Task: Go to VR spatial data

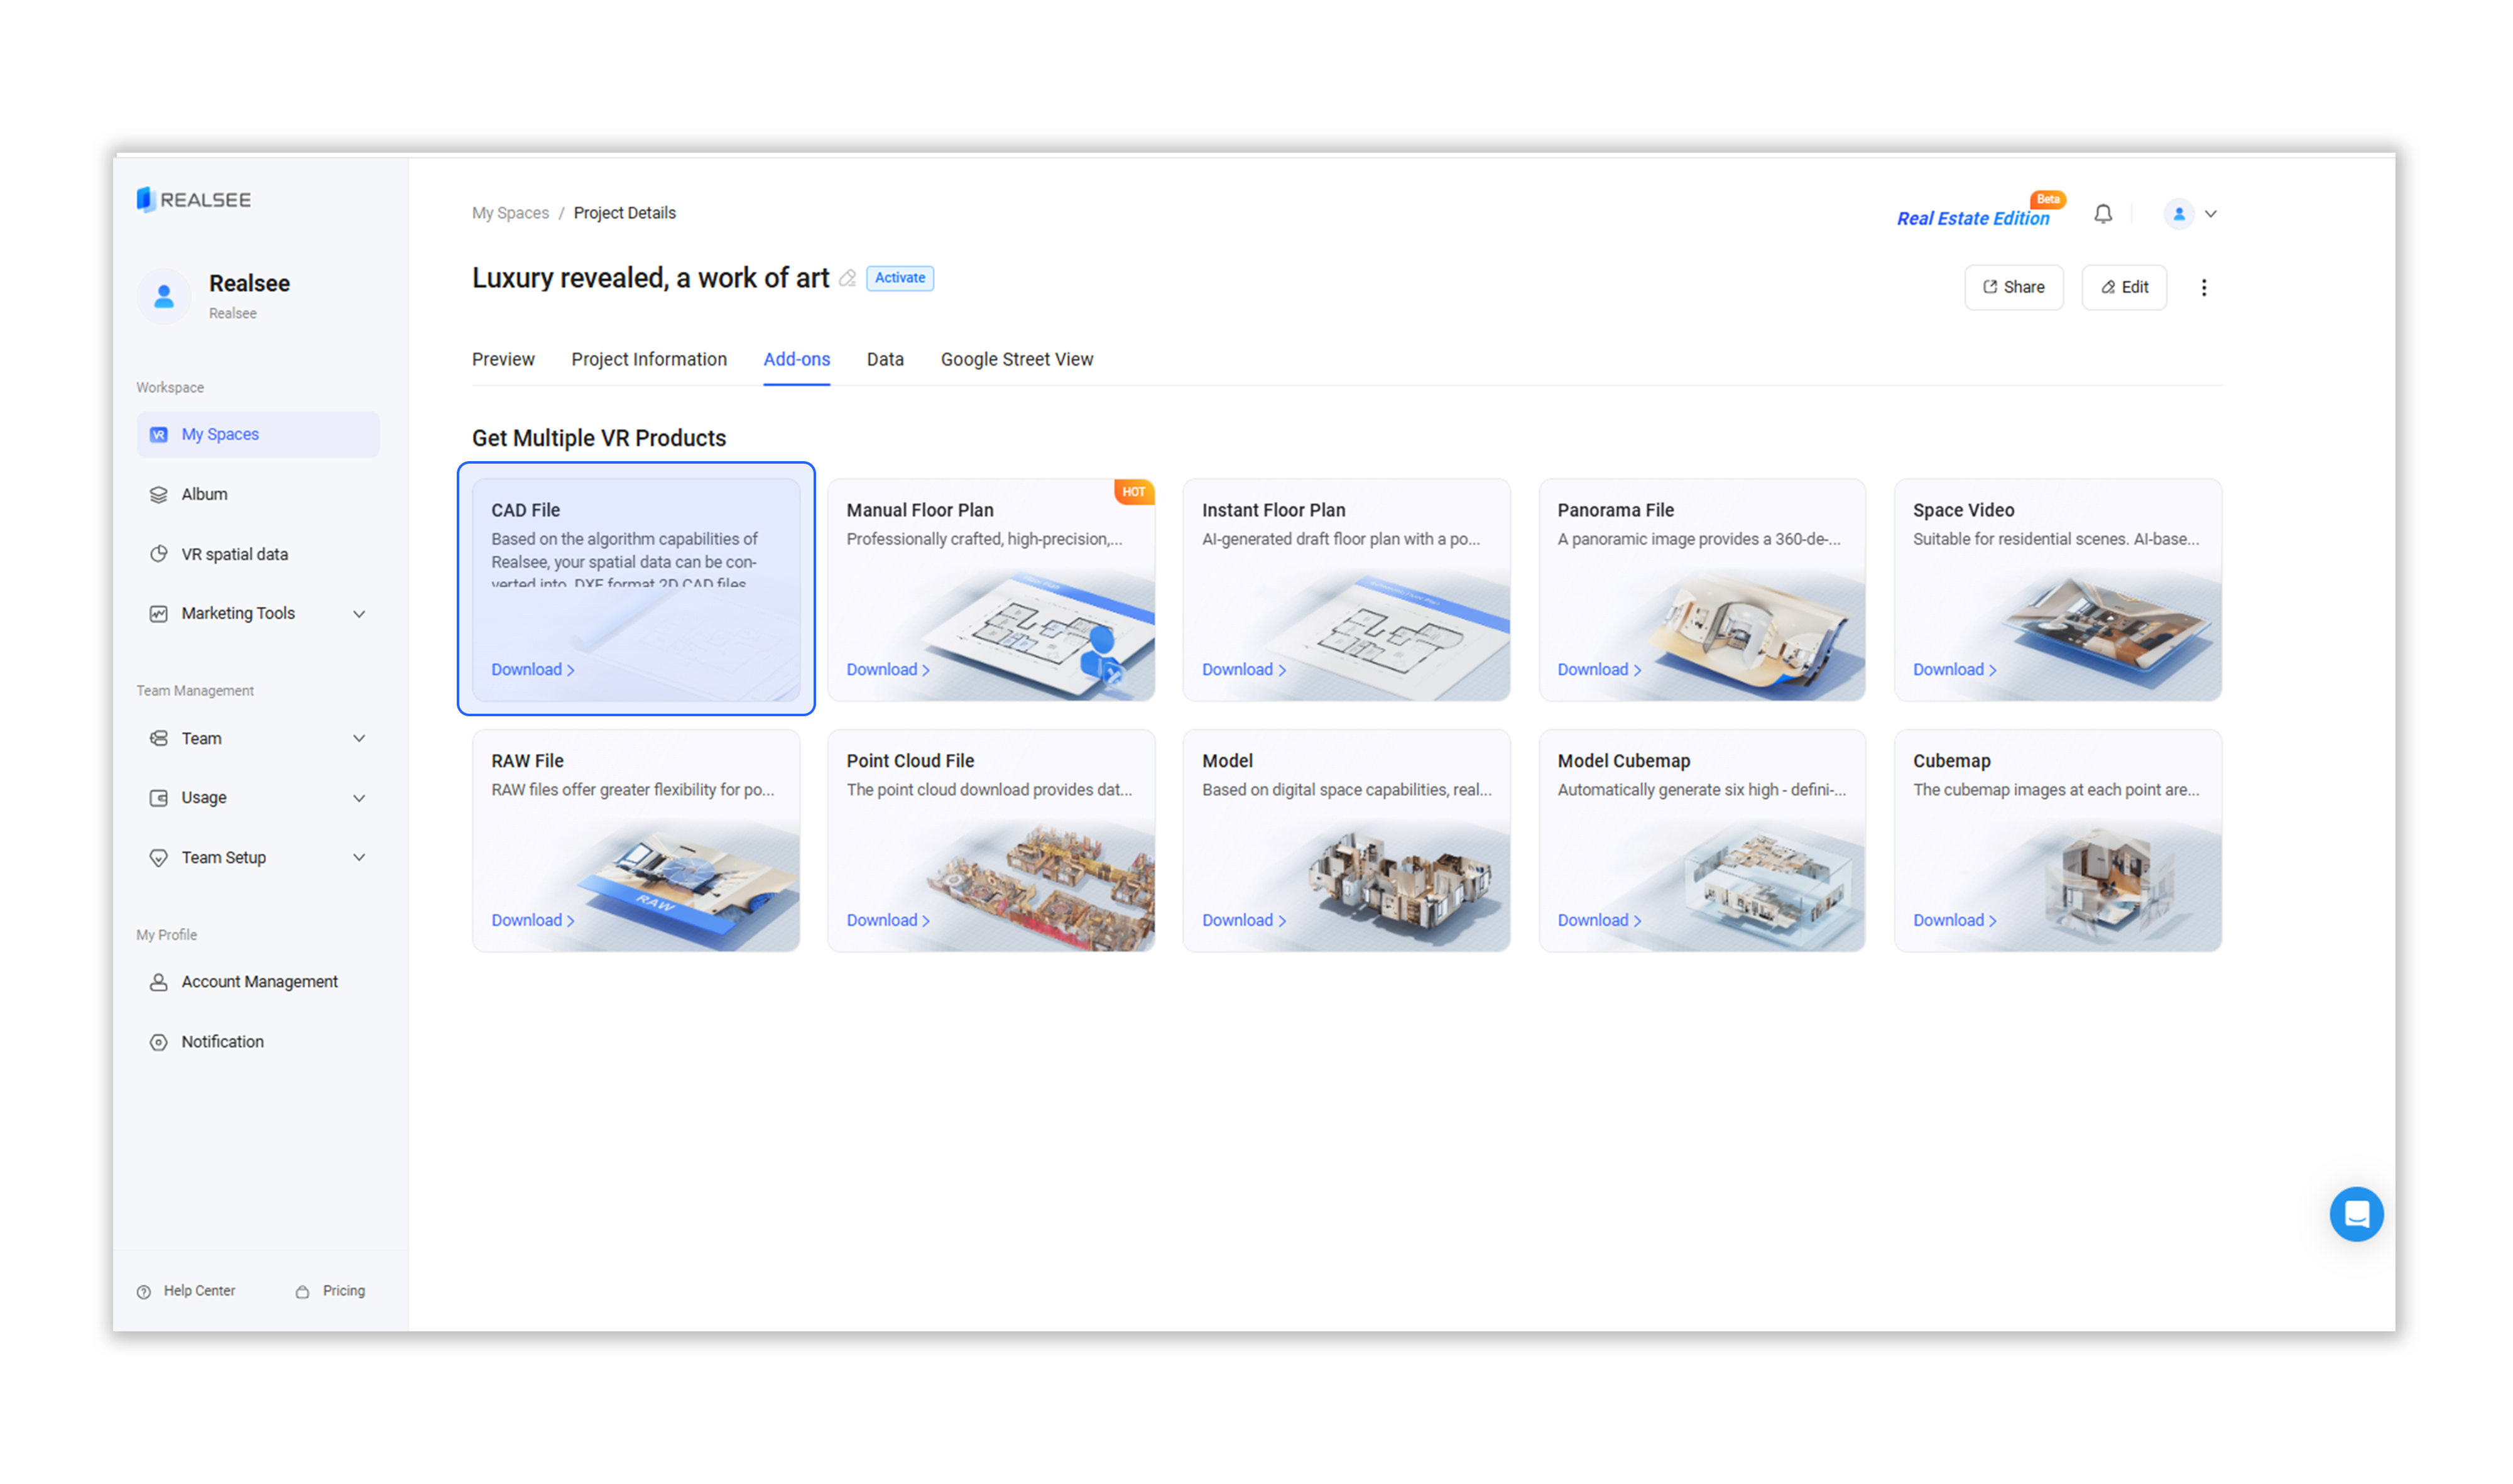Action: 234,554
